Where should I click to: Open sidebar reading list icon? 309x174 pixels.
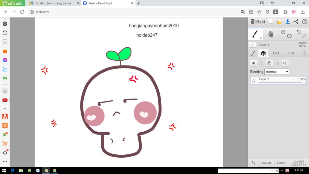[x=5, y=42]
